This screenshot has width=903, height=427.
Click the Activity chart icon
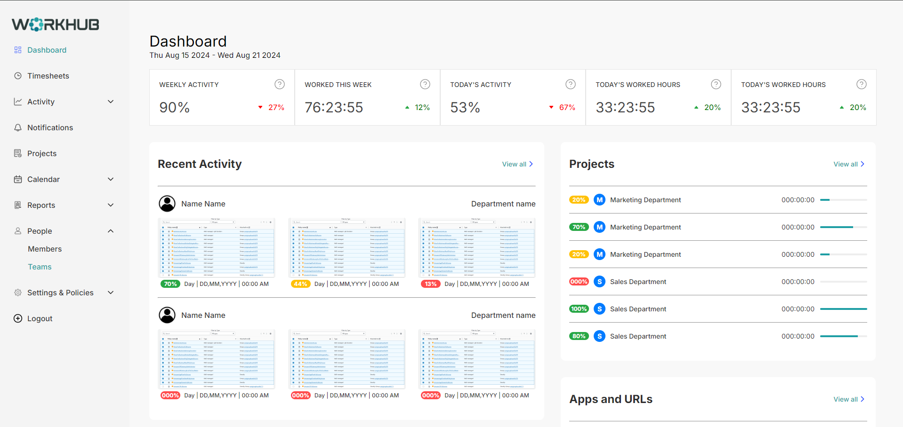(x=18, y=102)
